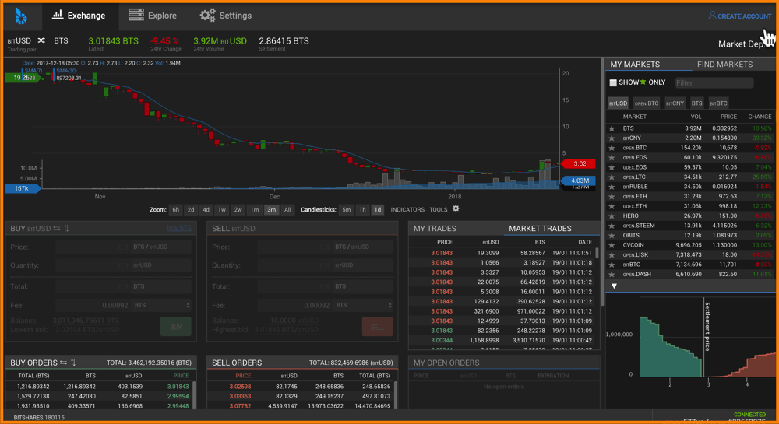Set chart zoom to All
779x424 pixels.
coord(287,210)
